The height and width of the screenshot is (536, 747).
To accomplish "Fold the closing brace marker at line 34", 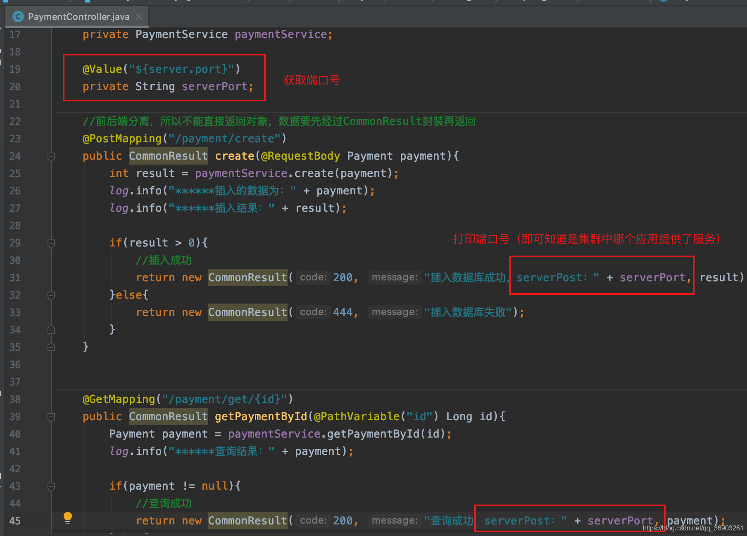I will [51, 330].
